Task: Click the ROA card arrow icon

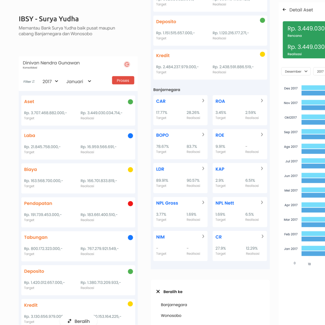Action: (x=262, y=101)
